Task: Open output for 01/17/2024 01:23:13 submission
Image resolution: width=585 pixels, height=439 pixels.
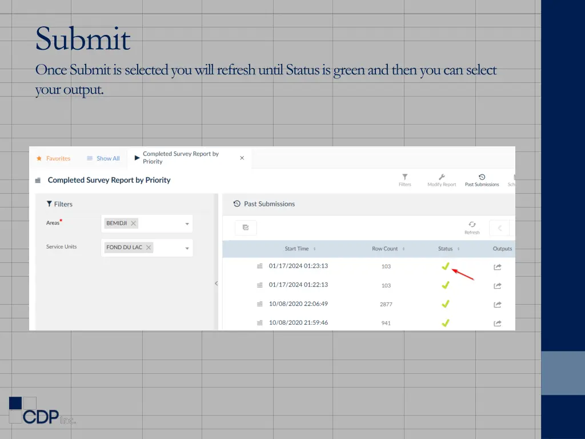Action: [x=497, y=266]
